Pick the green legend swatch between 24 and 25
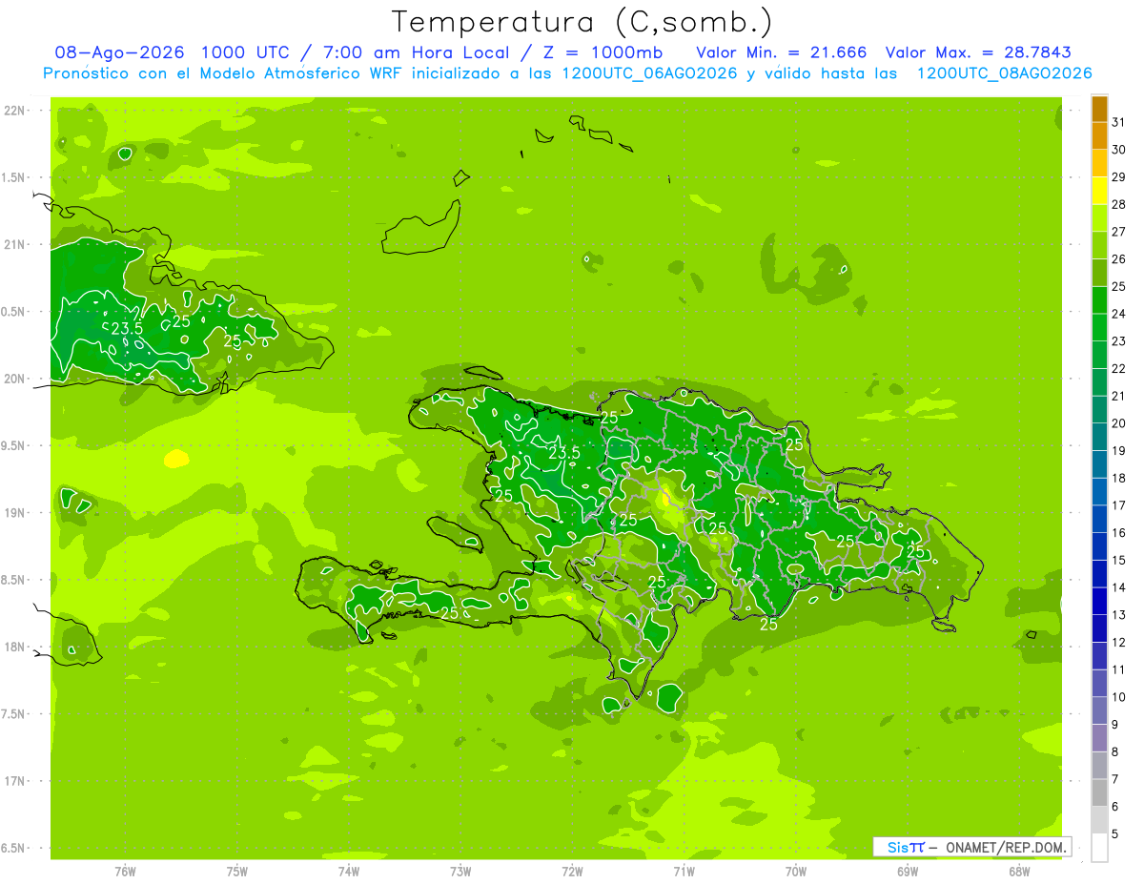1144x884 pixels. pos(1099,300)
